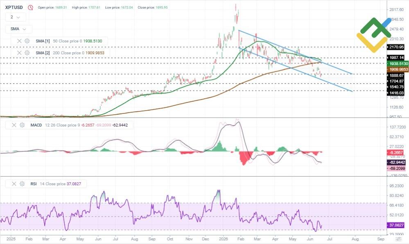
Task: Click the 2026 label on time axis
Action: (223, 239)
